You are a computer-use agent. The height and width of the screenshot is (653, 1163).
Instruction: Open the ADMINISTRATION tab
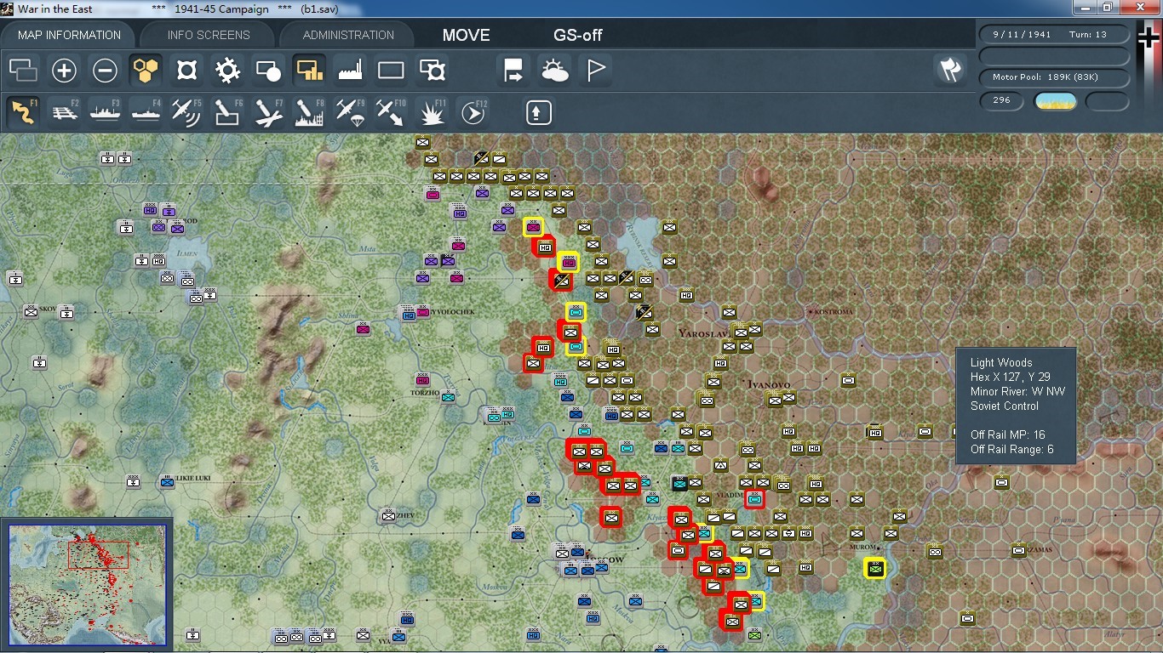[x=348, y=35]
